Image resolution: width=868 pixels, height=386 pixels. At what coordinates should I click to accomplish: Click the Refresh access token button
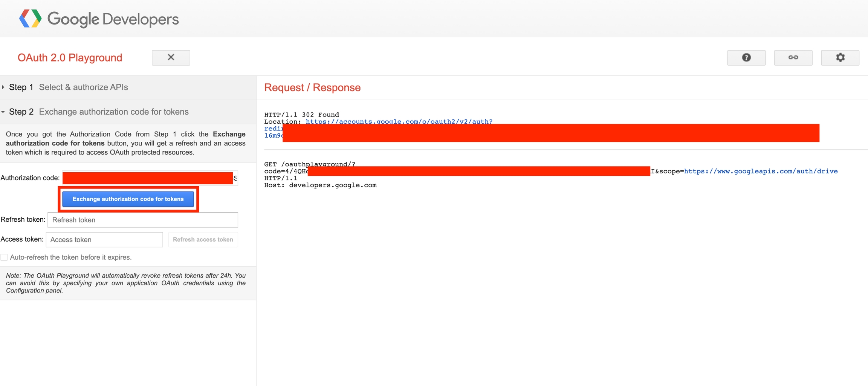pos(203,240)
